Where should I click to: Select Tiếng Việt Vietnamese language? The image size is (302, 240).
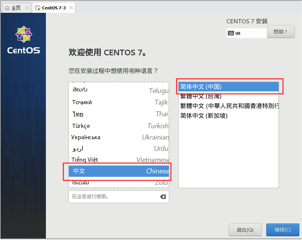pyautogui.click(x=118, y=159)
